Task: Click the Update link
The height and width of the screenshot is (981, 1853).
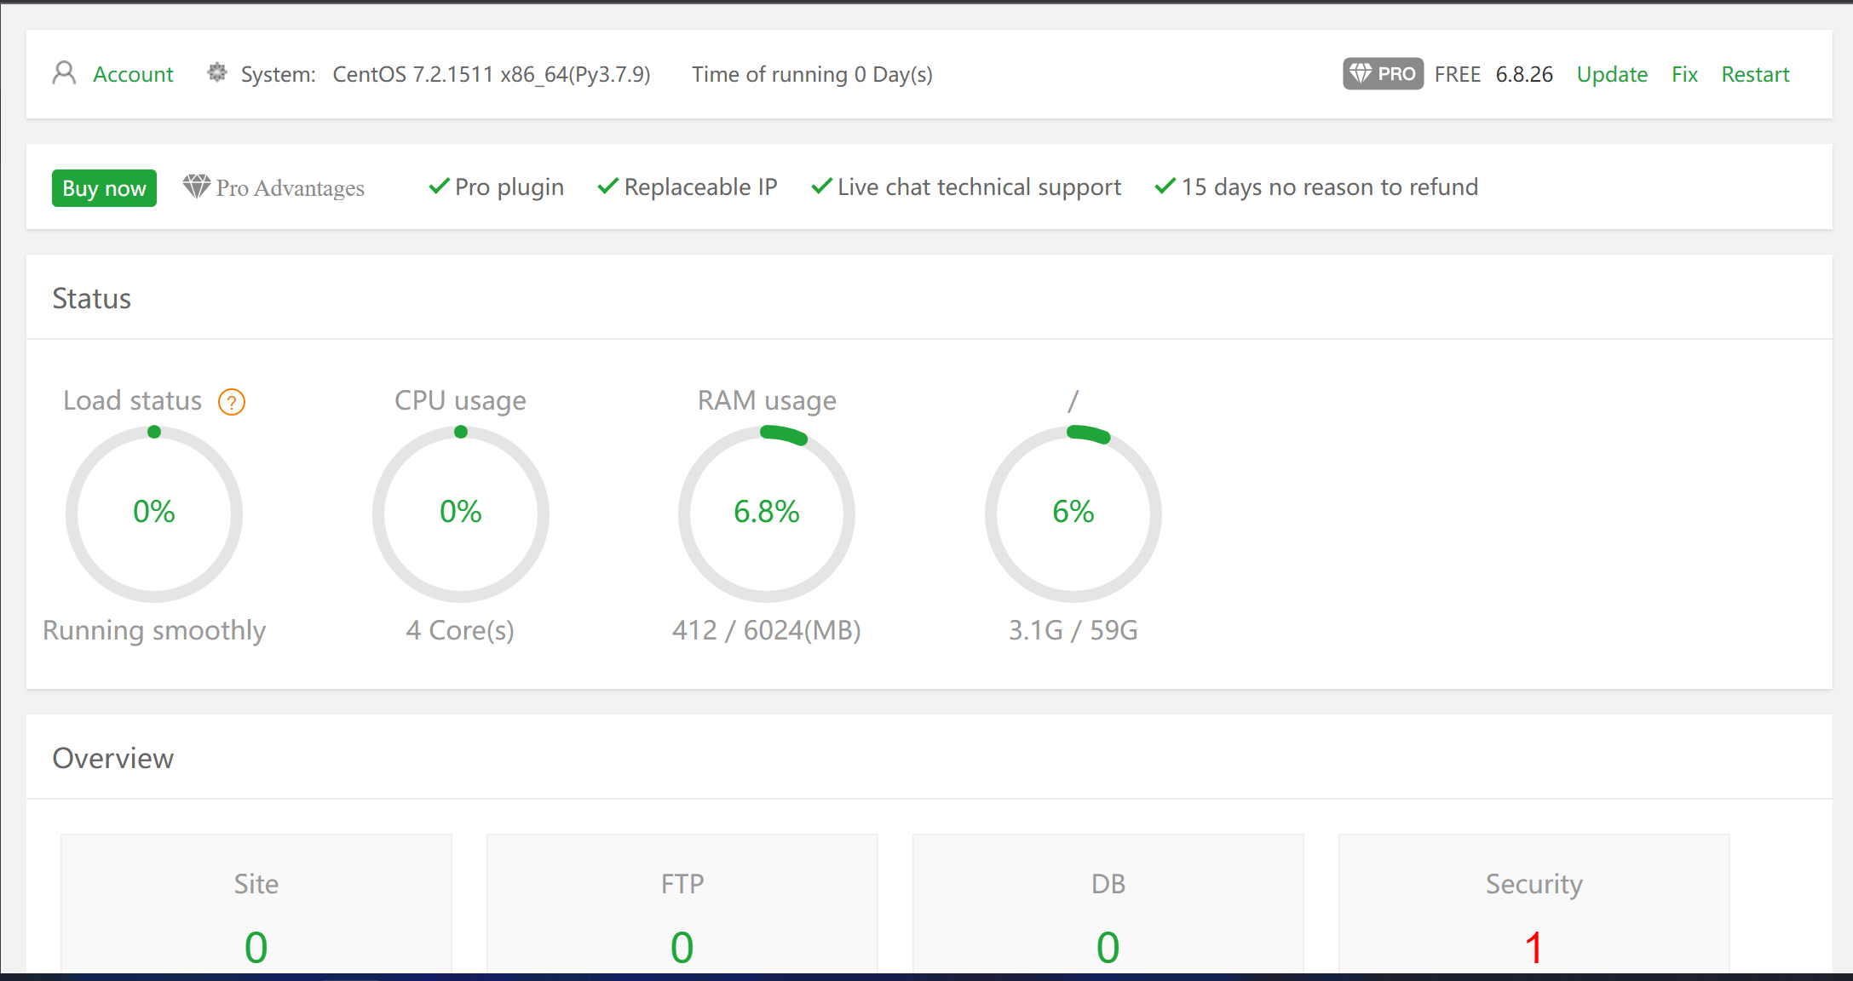Action: pos(1612,74)
